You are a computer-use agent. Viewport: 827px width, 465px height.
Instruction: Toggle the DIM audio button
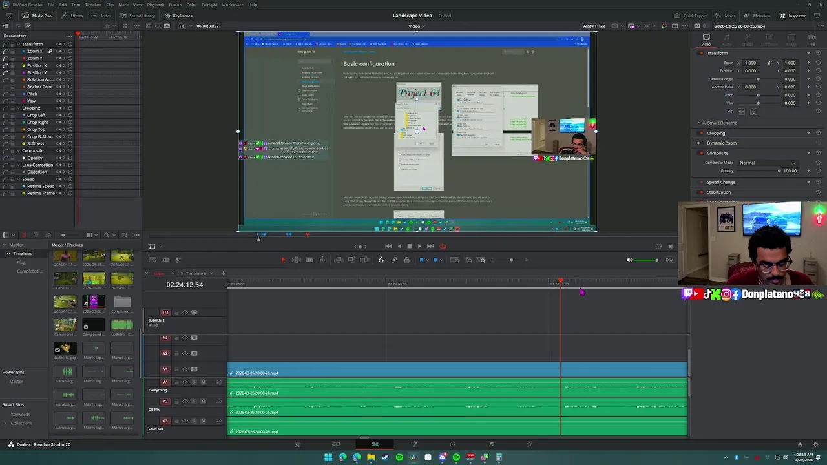(x=669, y=260)
